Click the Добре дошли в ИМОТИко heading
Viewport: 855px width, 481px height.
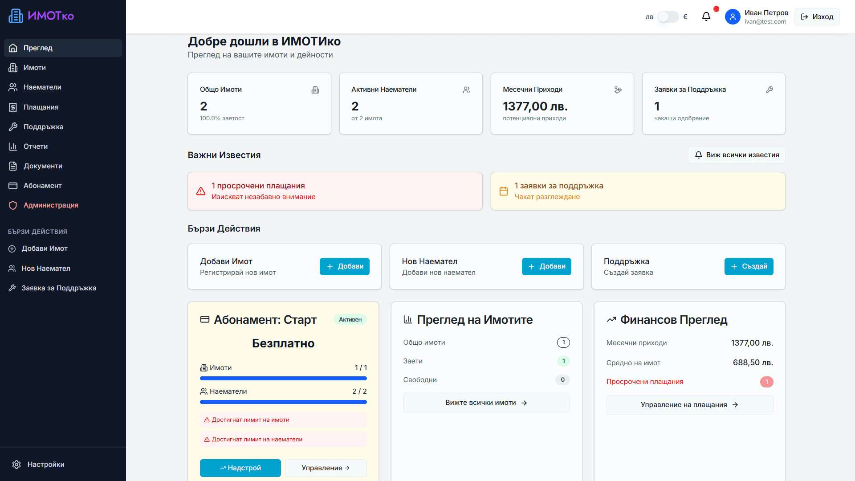point(264,41)
